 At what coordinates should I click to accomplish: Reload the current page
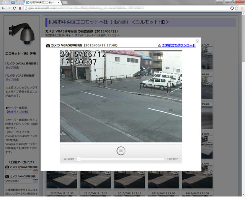click(x=15, y=8)
